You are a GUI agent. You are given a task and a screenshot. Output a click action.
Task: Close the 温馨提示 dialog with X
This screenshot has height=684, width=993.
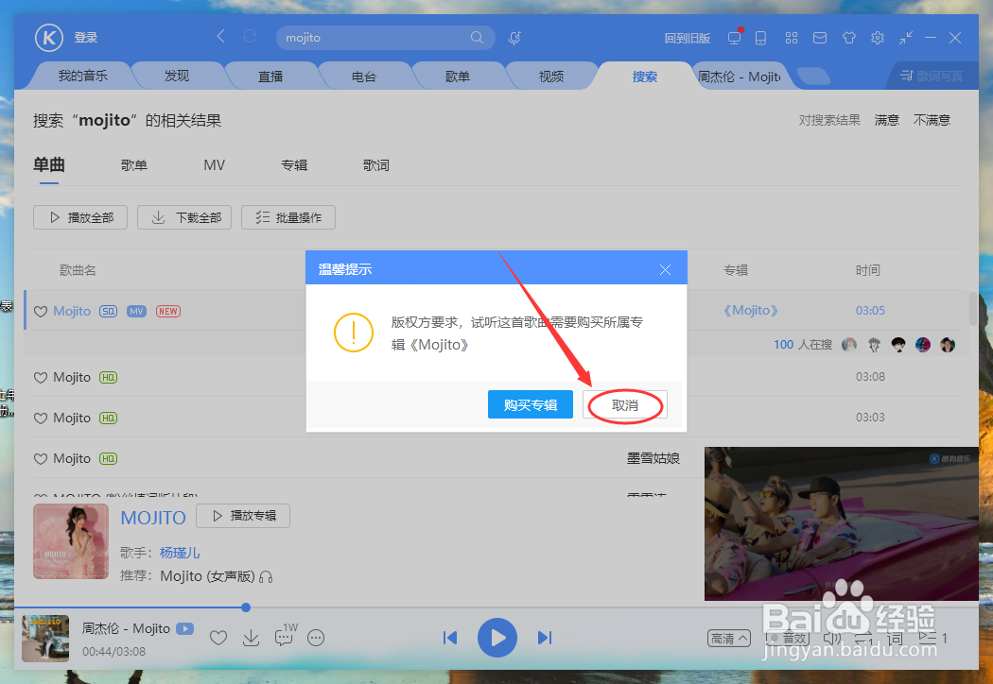click(x=665, y=269)
